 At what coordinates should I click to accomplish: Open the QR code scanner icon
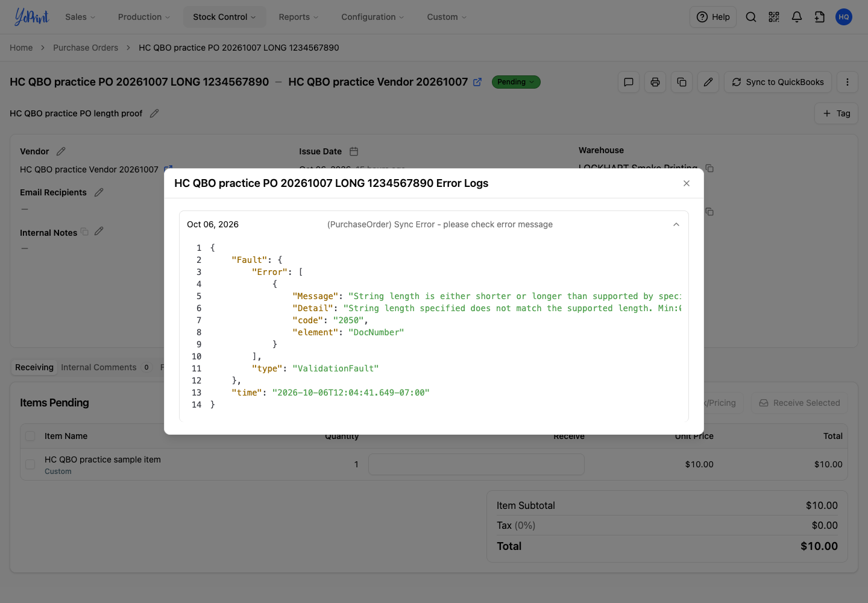[x=774, y=17]
